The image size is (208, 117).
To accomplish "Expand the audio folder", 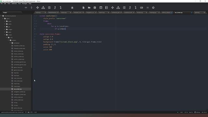I will point(5,21).
